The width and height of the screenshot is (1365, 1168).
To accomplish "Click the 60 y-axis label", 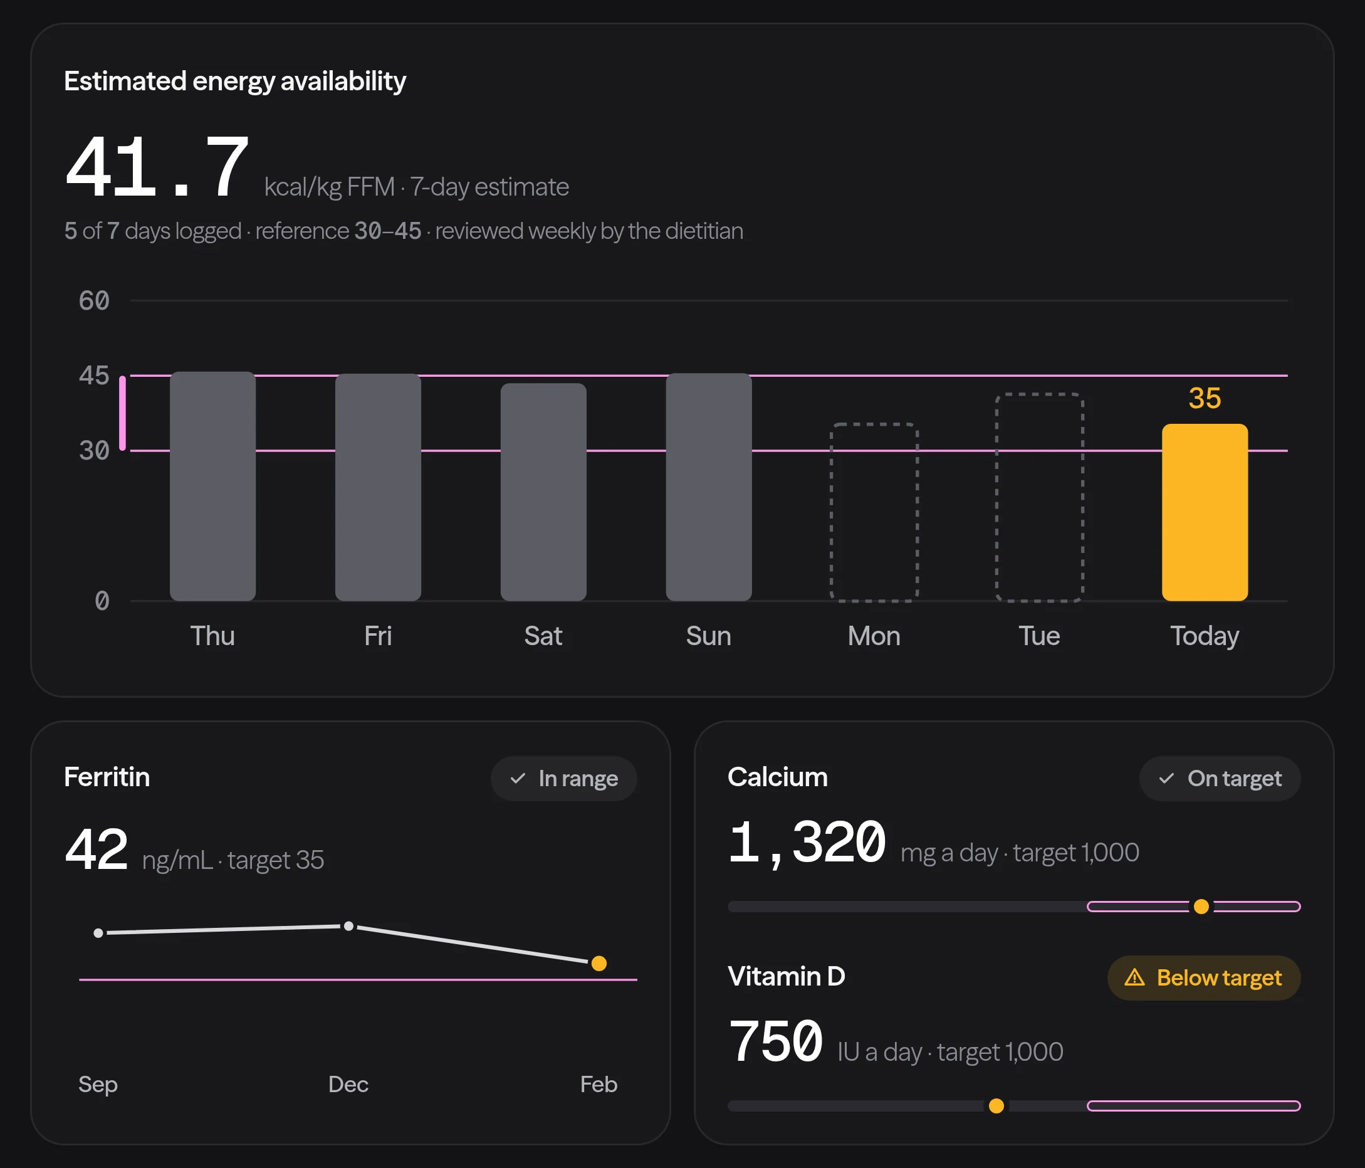I will point(94,300).
